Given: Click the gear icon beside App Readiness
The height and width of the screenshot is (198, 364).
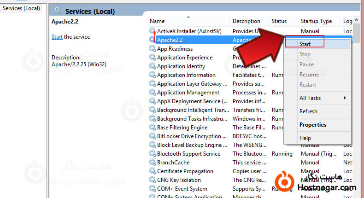Looking at the screenshot, I should point(153,49).
